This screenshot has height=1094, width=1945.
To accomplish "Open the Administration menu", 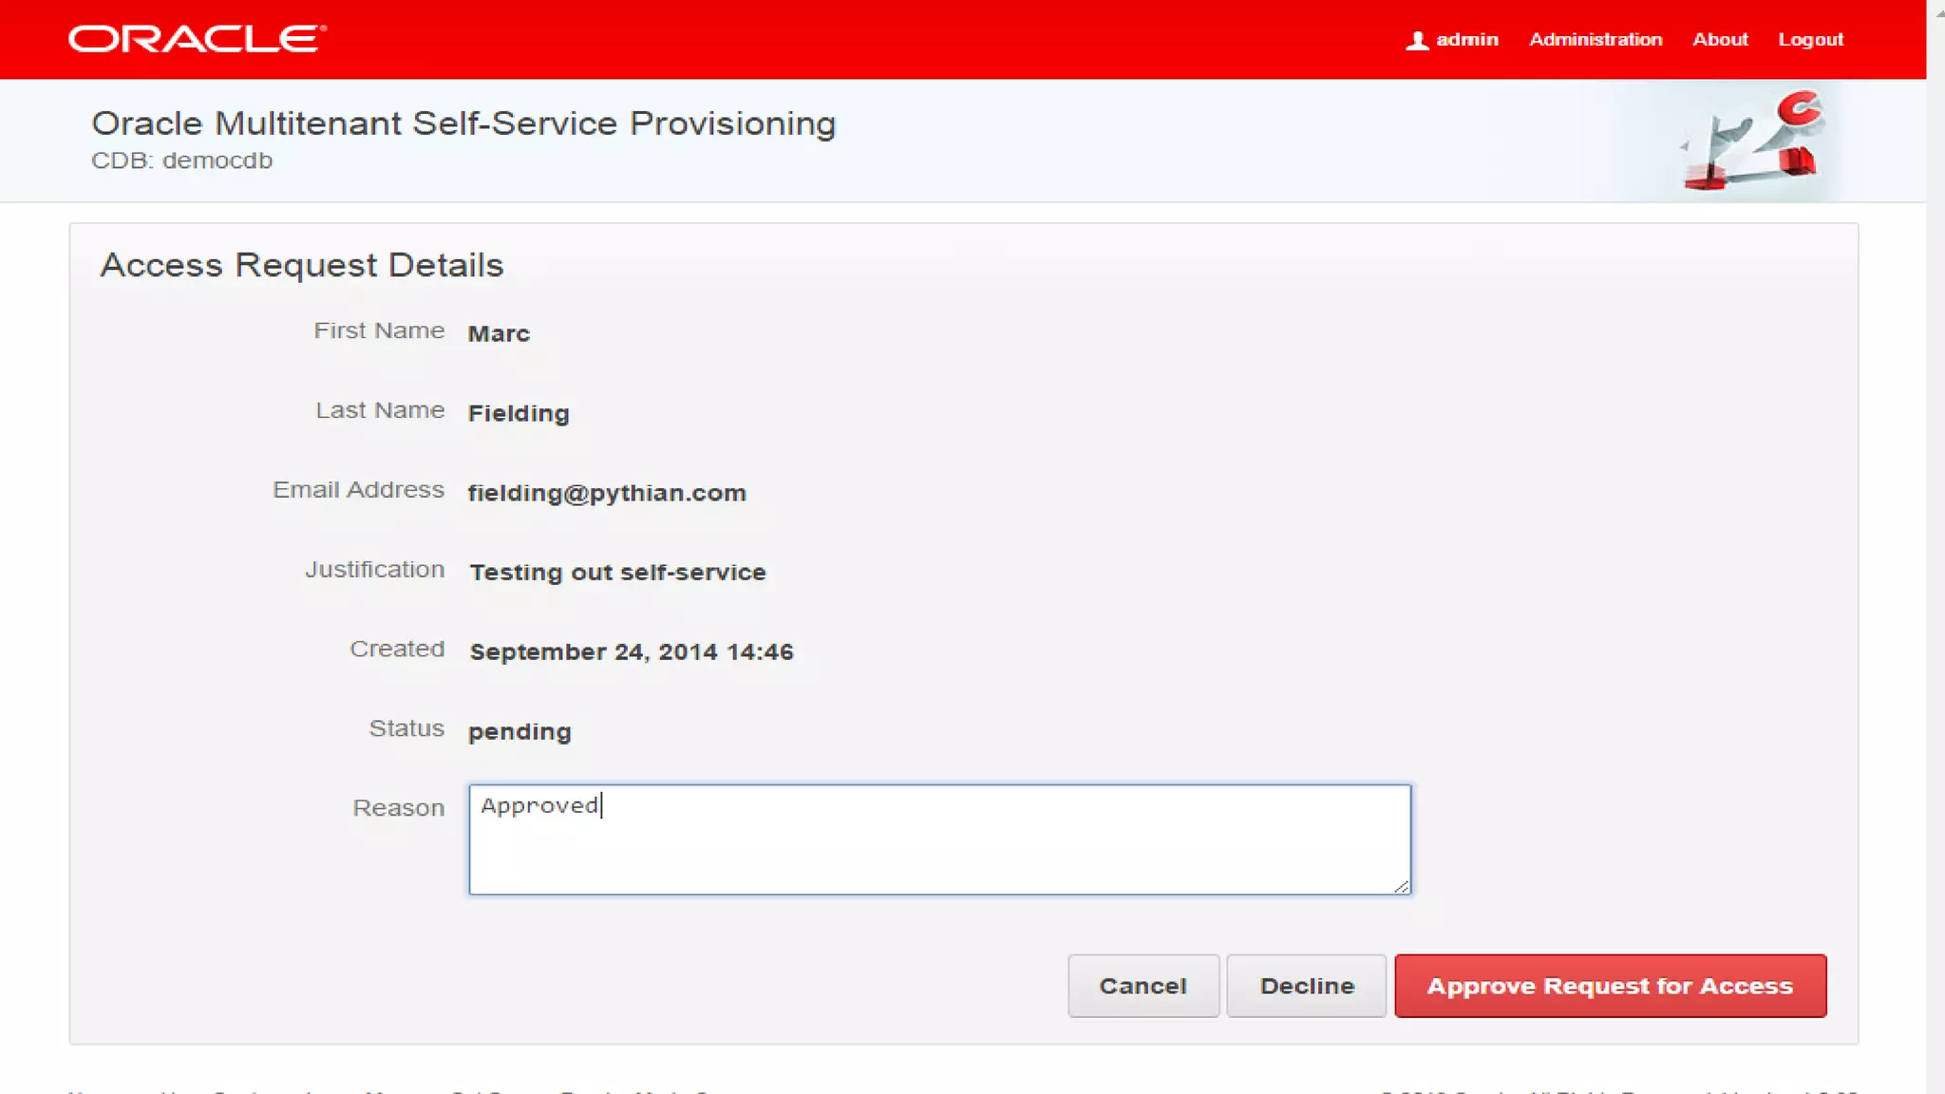I will coord(1595,40).
